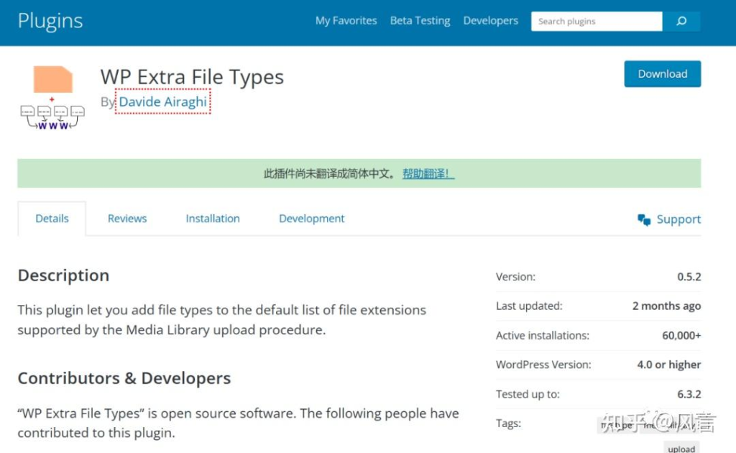
Task: Click the search magnifier icon button
Action: 681,22
